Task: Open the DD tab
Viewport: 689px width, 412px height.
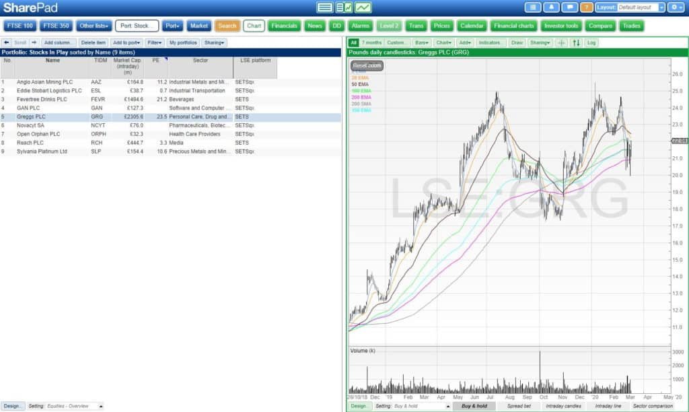Action: point(337,26)
